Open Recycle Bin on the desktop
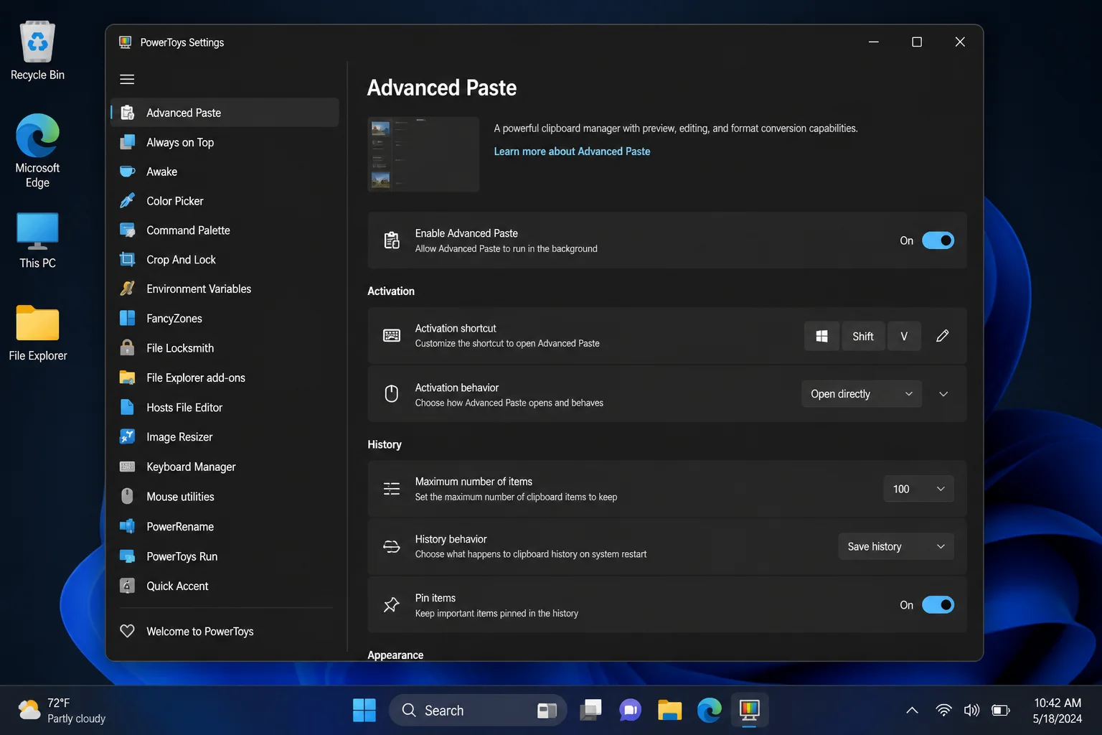This screenshot has height=735, width=1102. coord(37,51)
